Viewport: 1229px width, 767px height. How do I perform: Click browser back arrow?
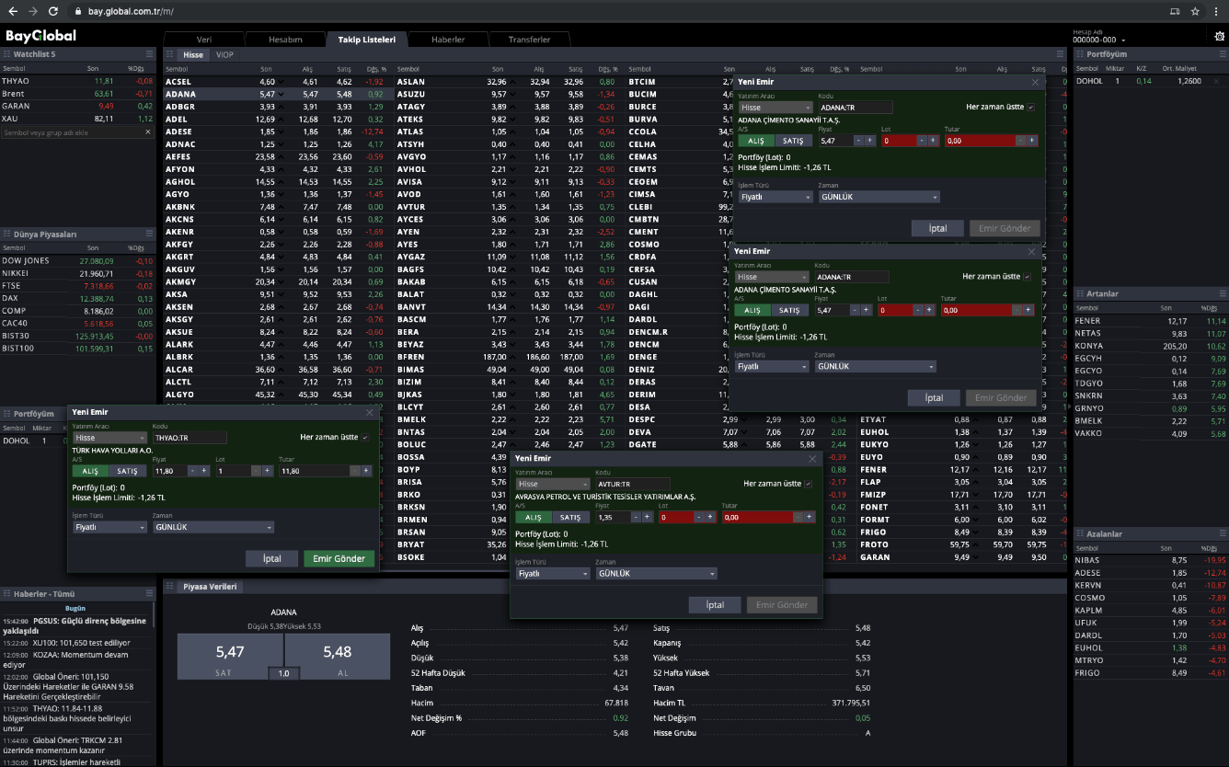tap(12, 11)
